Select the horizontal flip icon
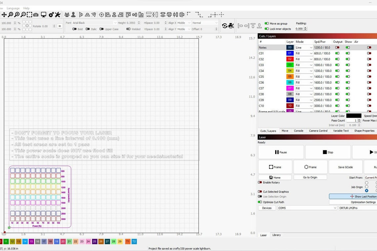377x251 pixels. 87,15
